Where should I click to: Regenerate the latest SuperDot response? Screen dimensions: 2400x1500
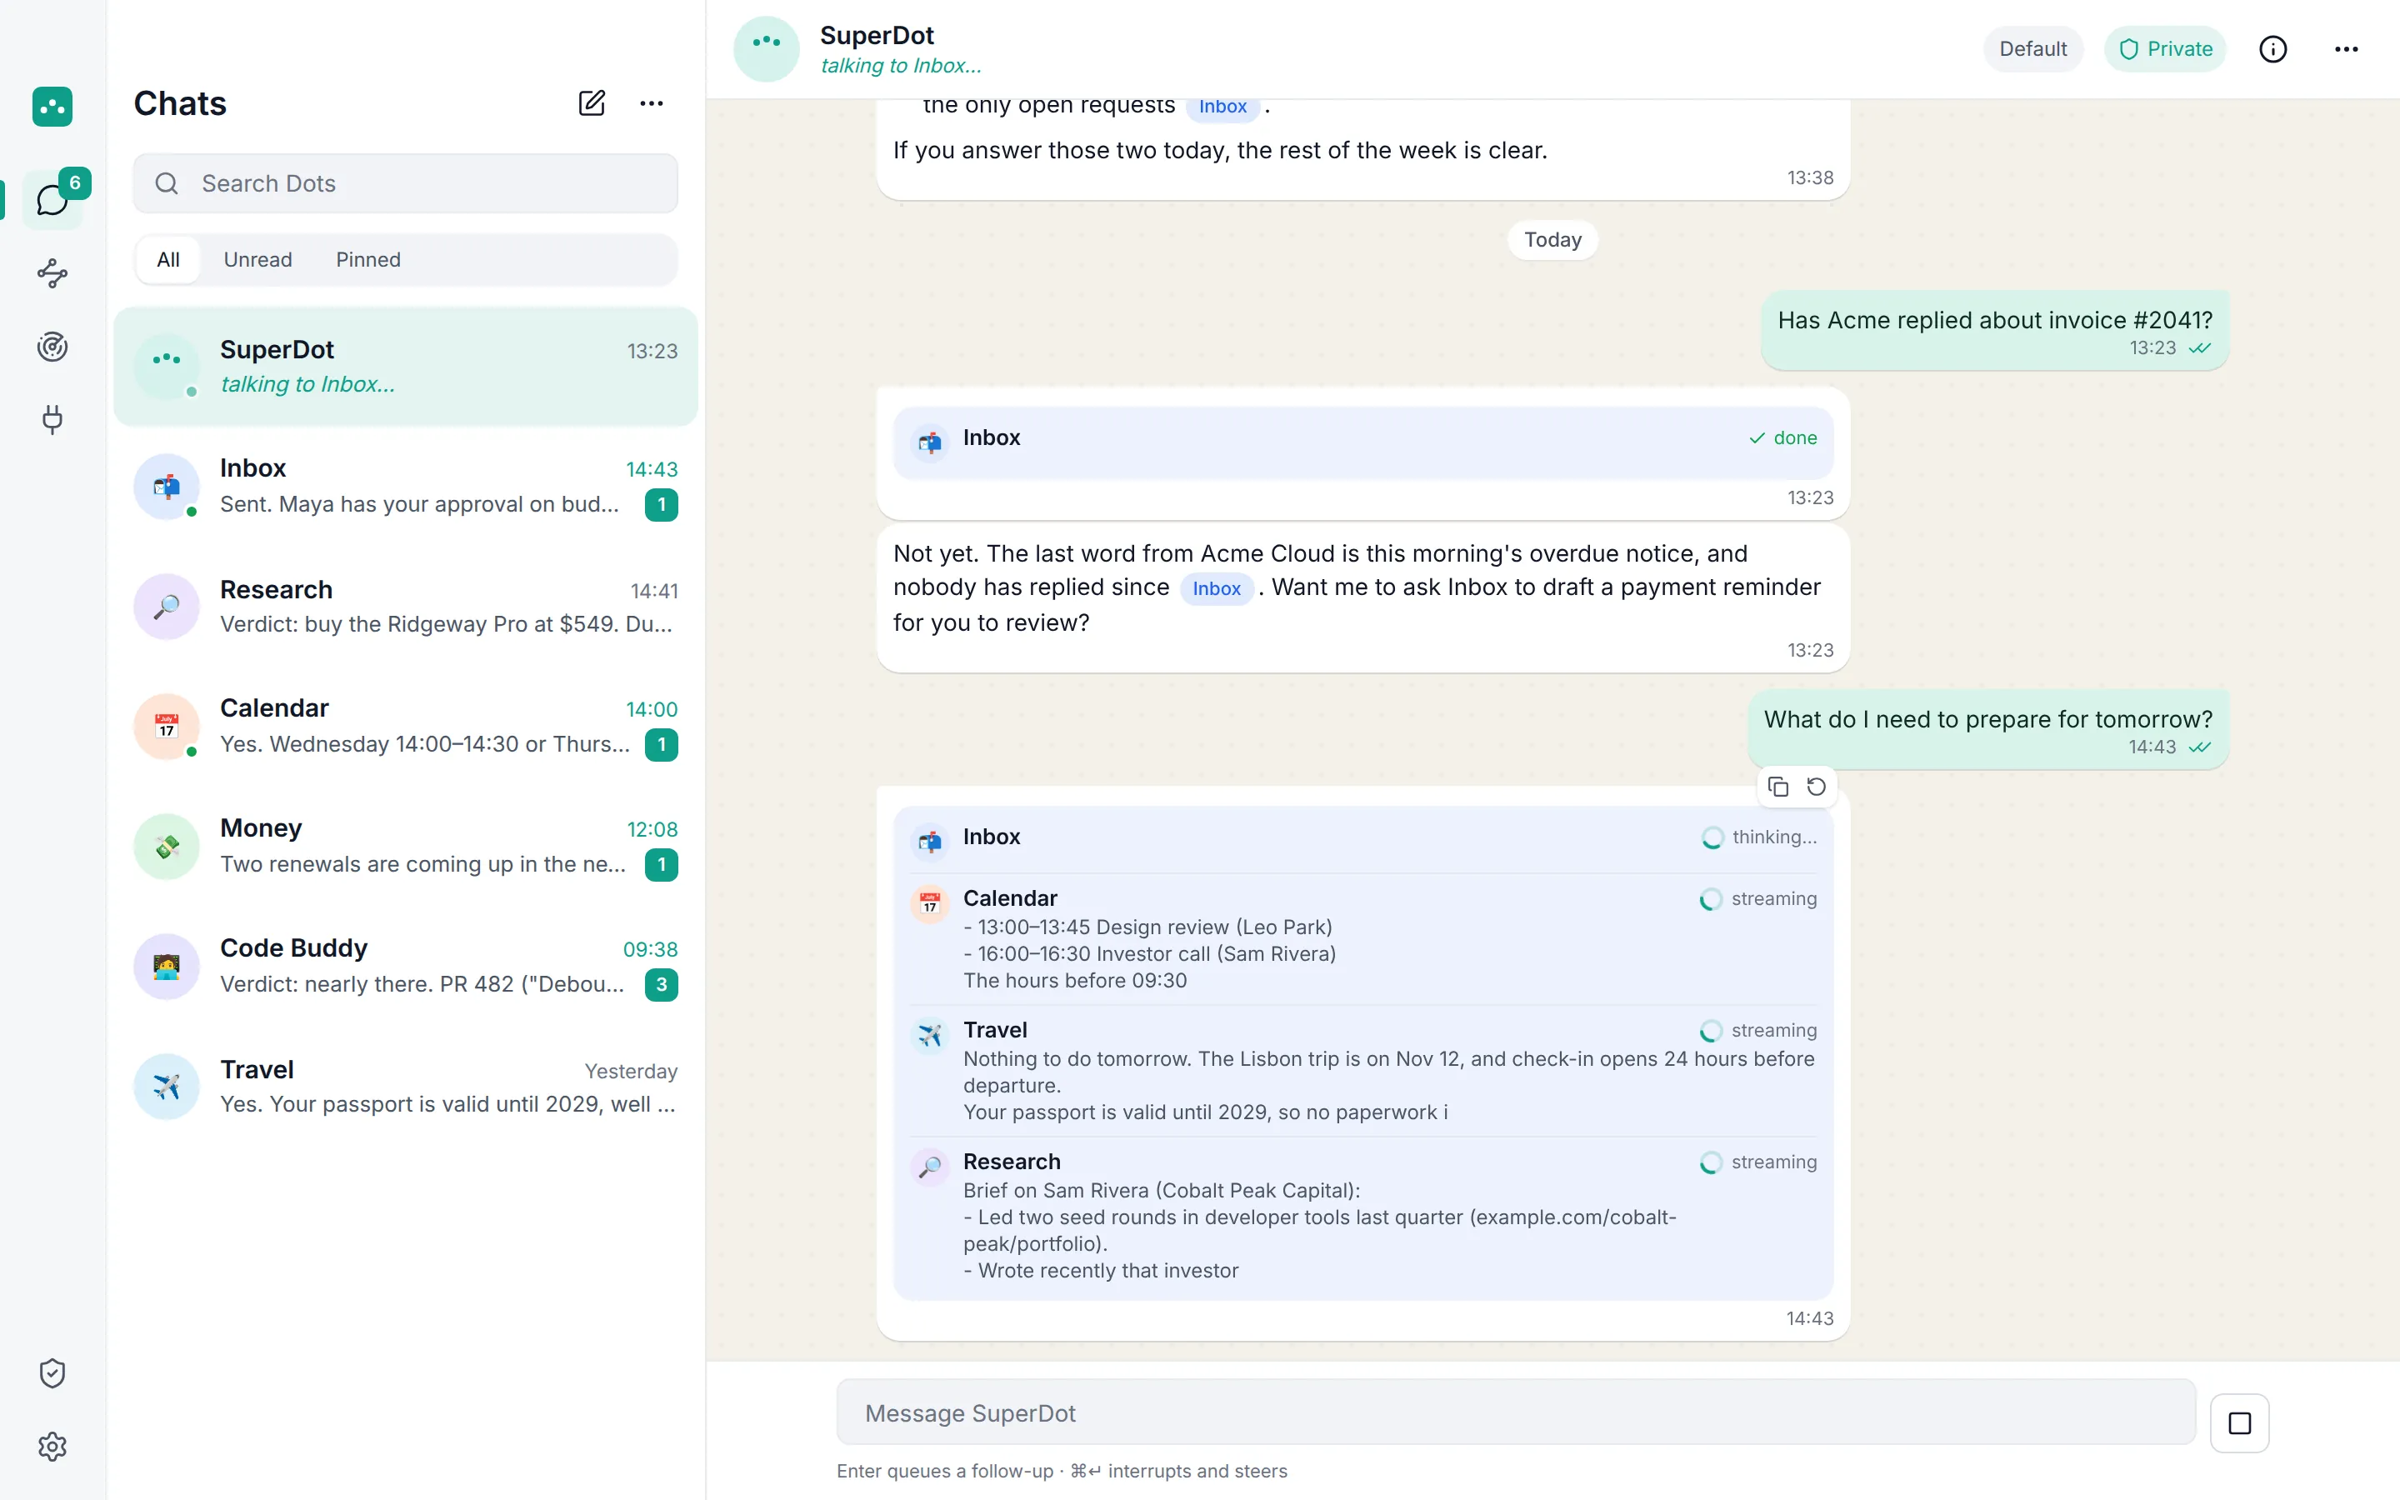(1816, 787)
